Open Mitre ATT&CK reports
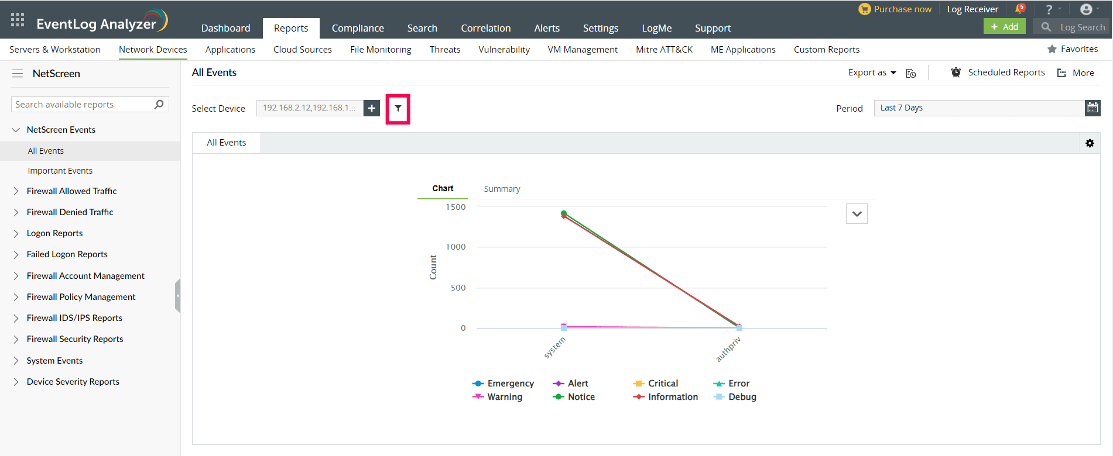 665,50
